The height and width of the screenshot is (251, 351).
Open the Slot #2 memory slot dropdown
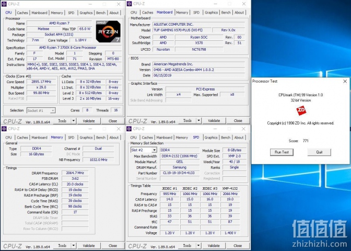tap(144, 150)
